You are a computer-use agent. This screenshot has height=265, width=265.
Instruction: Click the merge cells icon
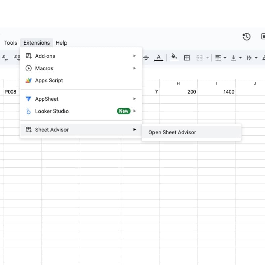[200, 58]
